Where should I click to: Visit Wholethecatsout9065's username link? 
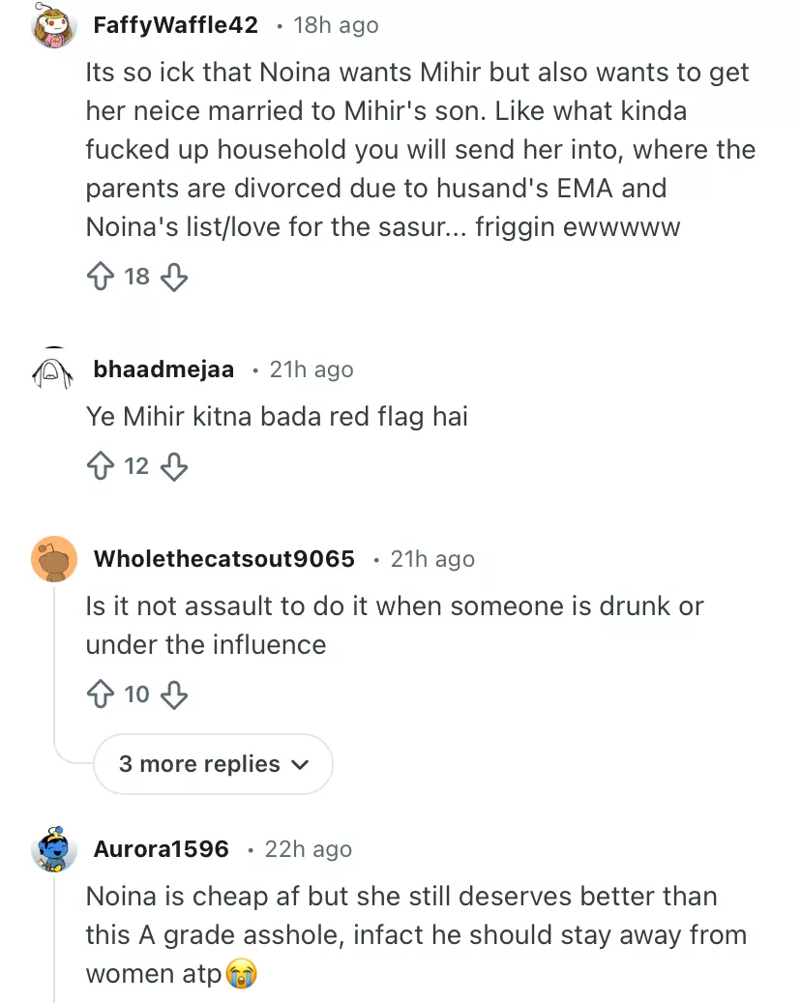(x=224, y=559)
